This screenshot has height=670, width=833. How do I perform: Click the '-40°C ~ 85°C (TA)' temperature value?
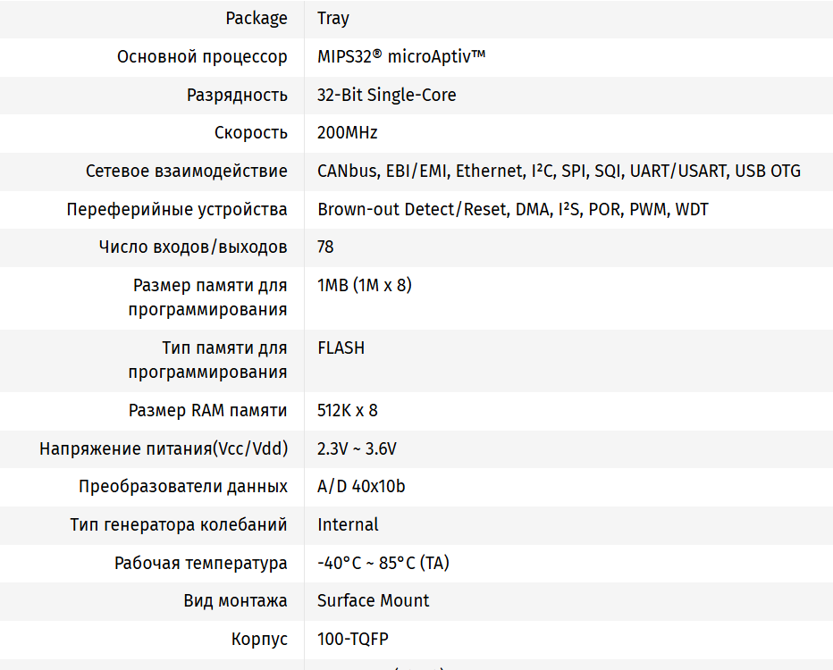coord(383,563)
